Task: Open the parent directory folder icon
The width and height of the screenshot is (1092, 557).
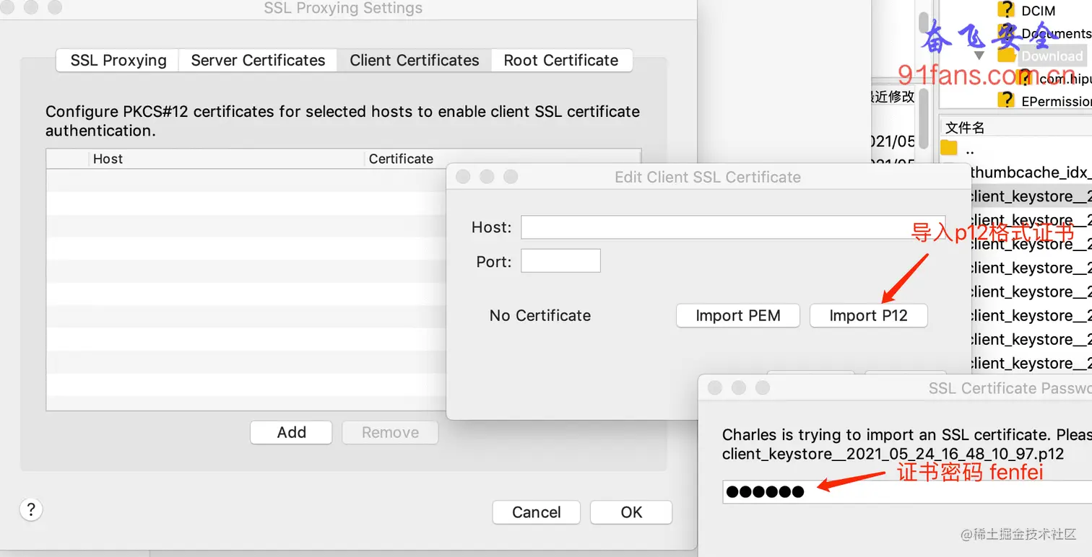Action: [949, 149]
